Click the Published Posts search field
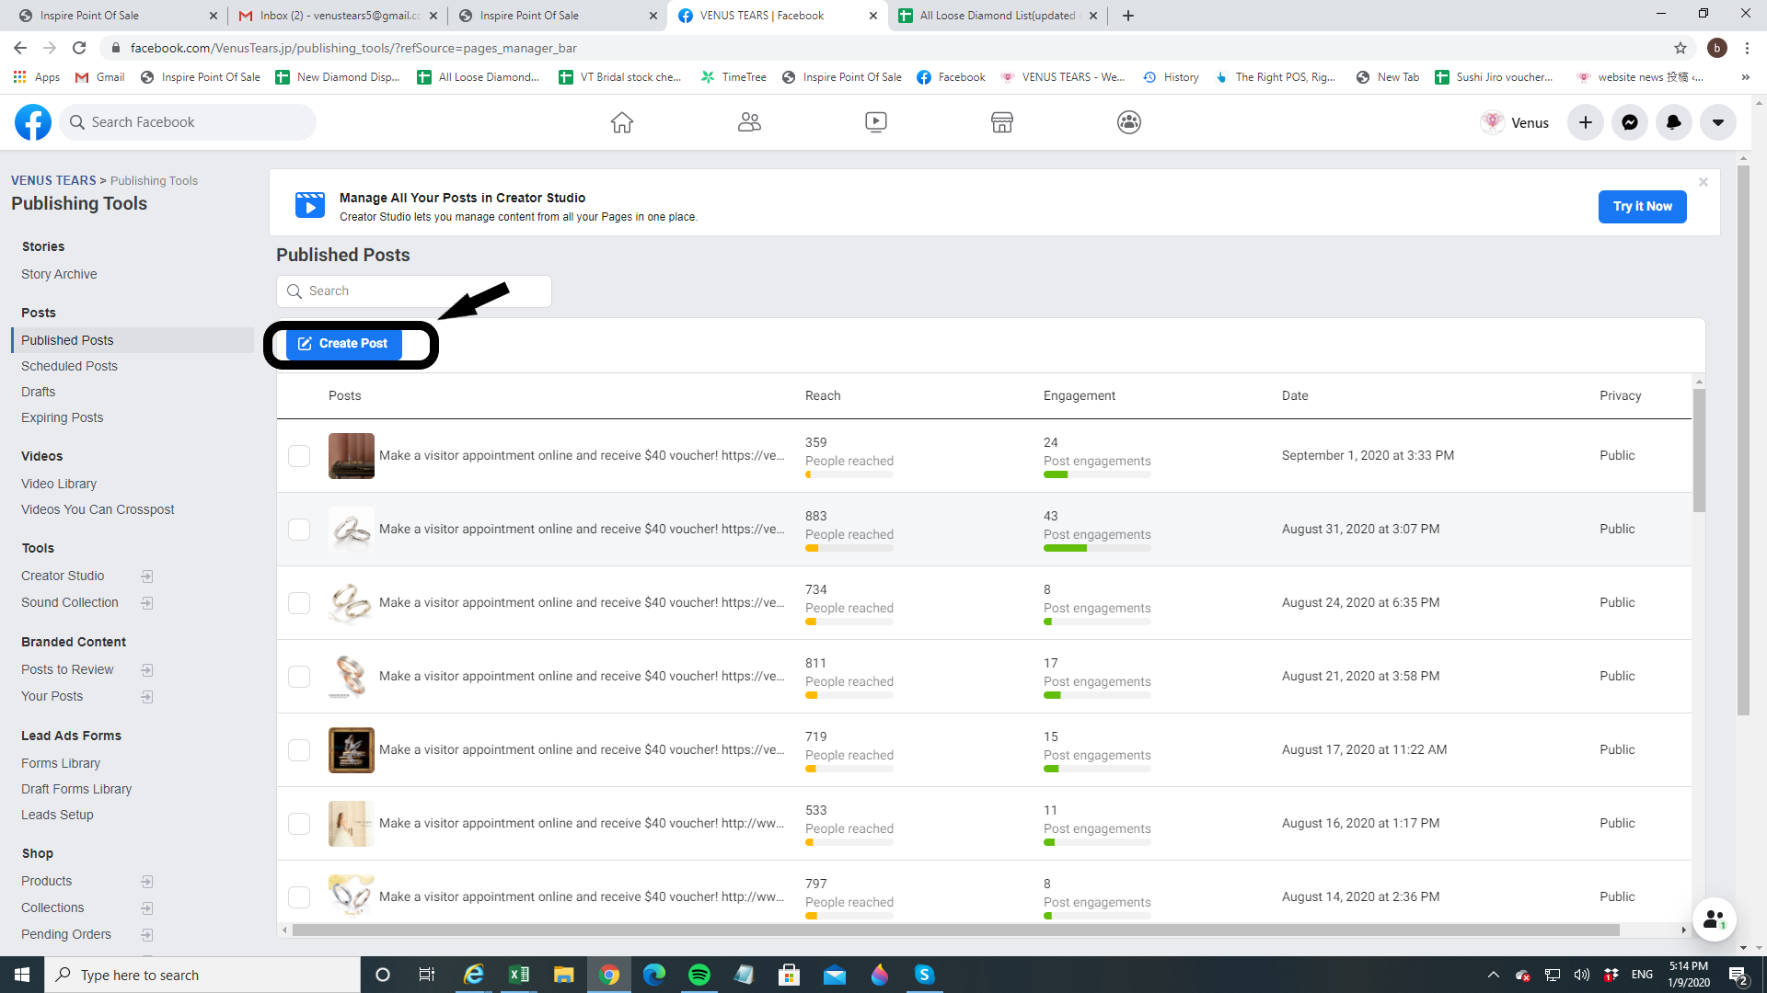This screenshot has width=1767, height=993. [414, 291]
